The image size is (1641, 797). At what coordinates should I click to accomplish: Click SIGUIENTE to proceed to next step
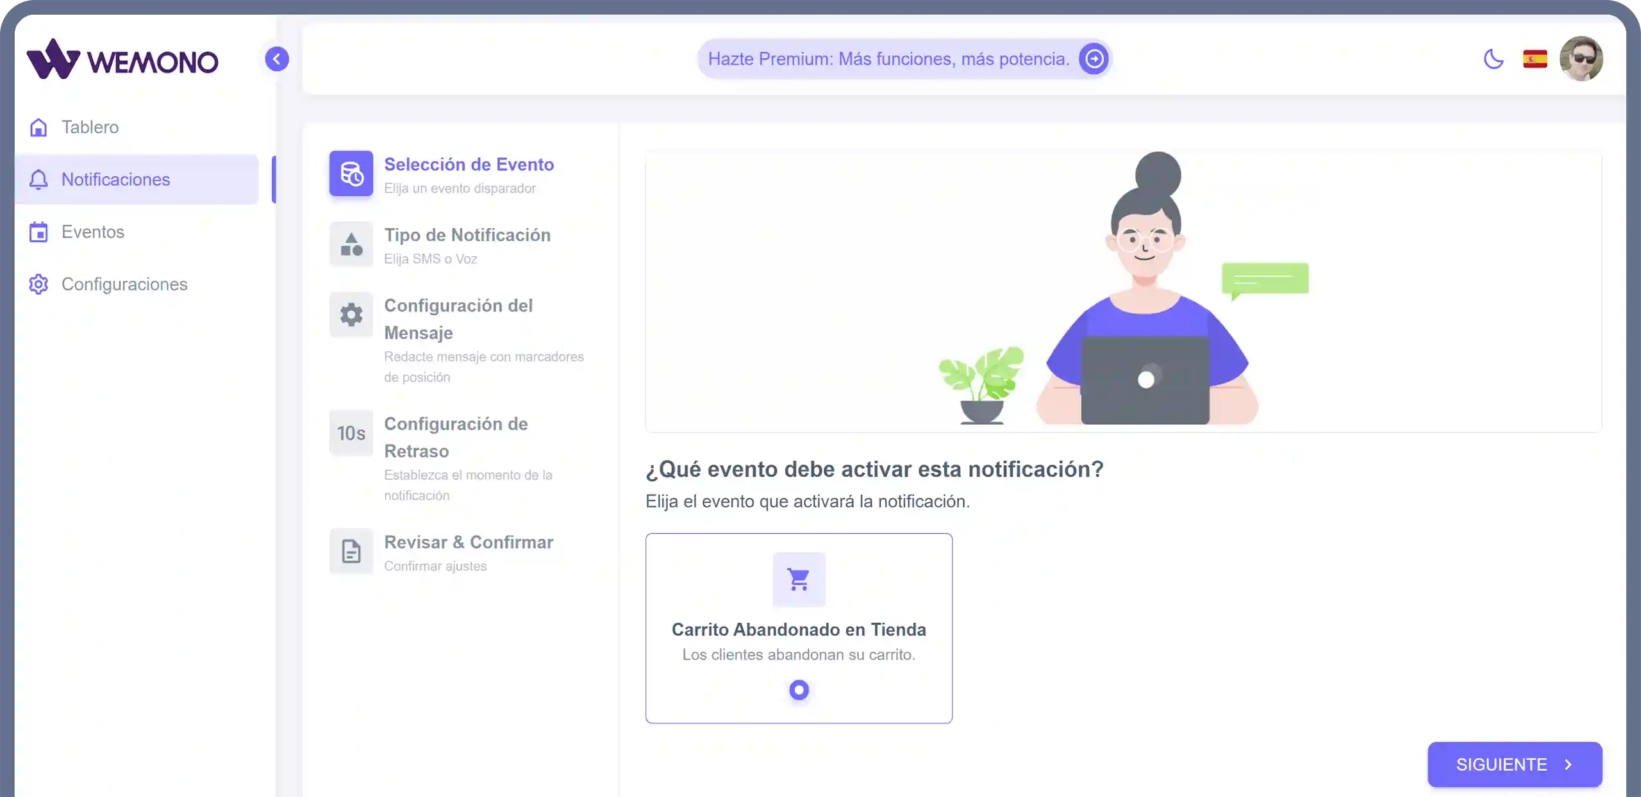[x=1514, y=764]
